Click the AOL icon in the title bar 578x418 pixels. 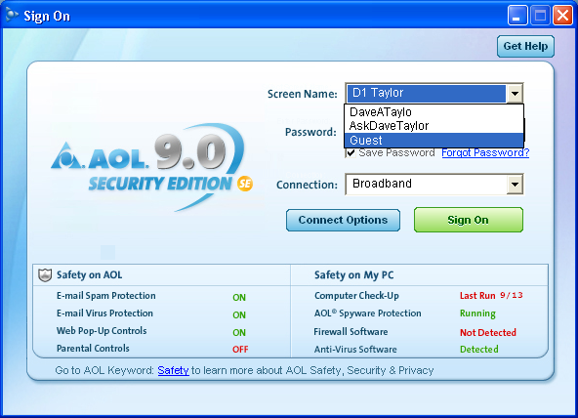[12, 15]
